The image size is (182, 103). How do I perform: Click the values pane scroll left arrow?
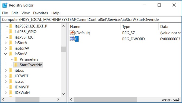click(71, 99)
